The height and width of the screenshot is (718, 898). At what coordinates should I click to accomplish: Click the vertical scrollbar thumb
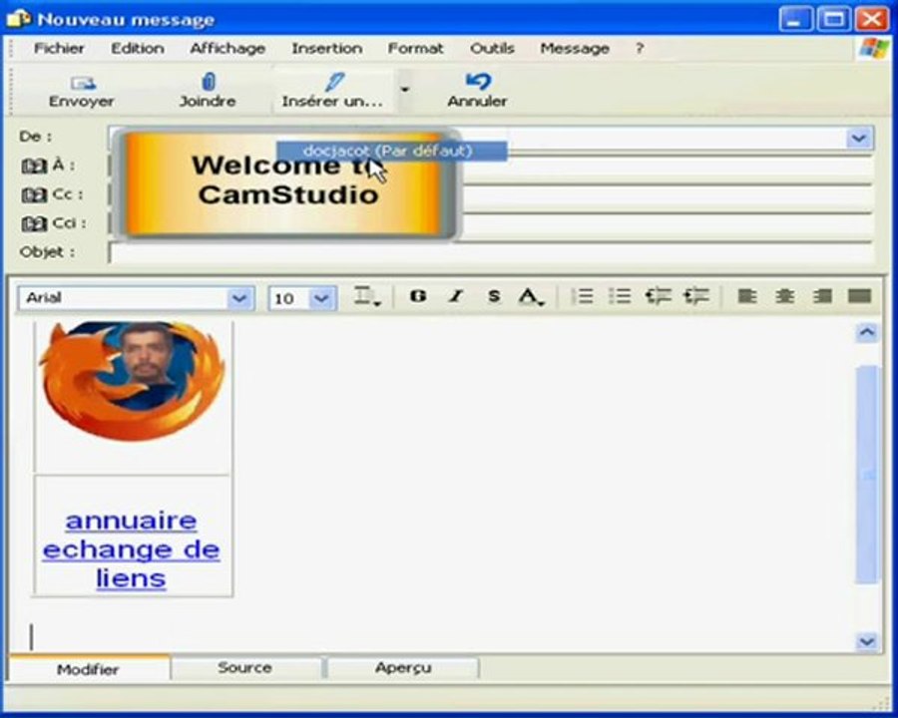866,475
